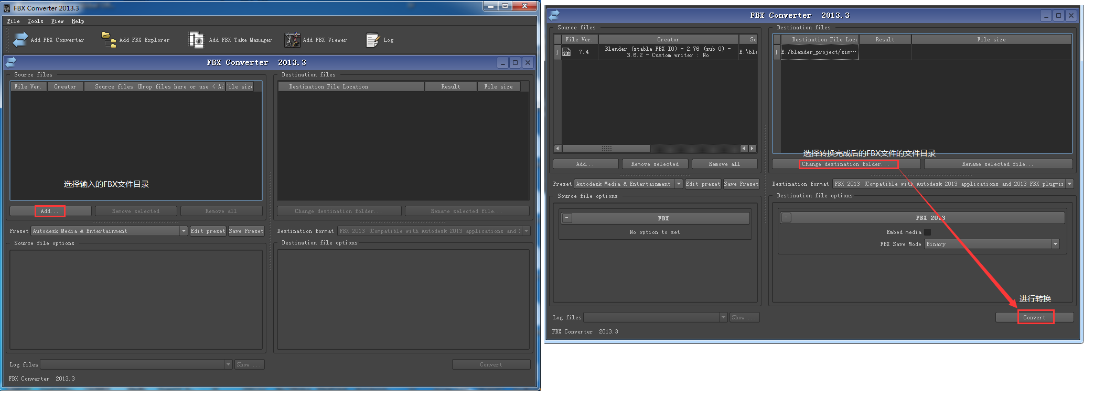Click Result column header in right window

885,39
